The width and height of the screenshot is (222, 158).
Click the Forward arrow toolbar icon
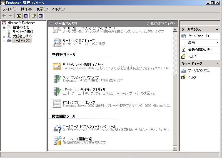coord(10,16)
